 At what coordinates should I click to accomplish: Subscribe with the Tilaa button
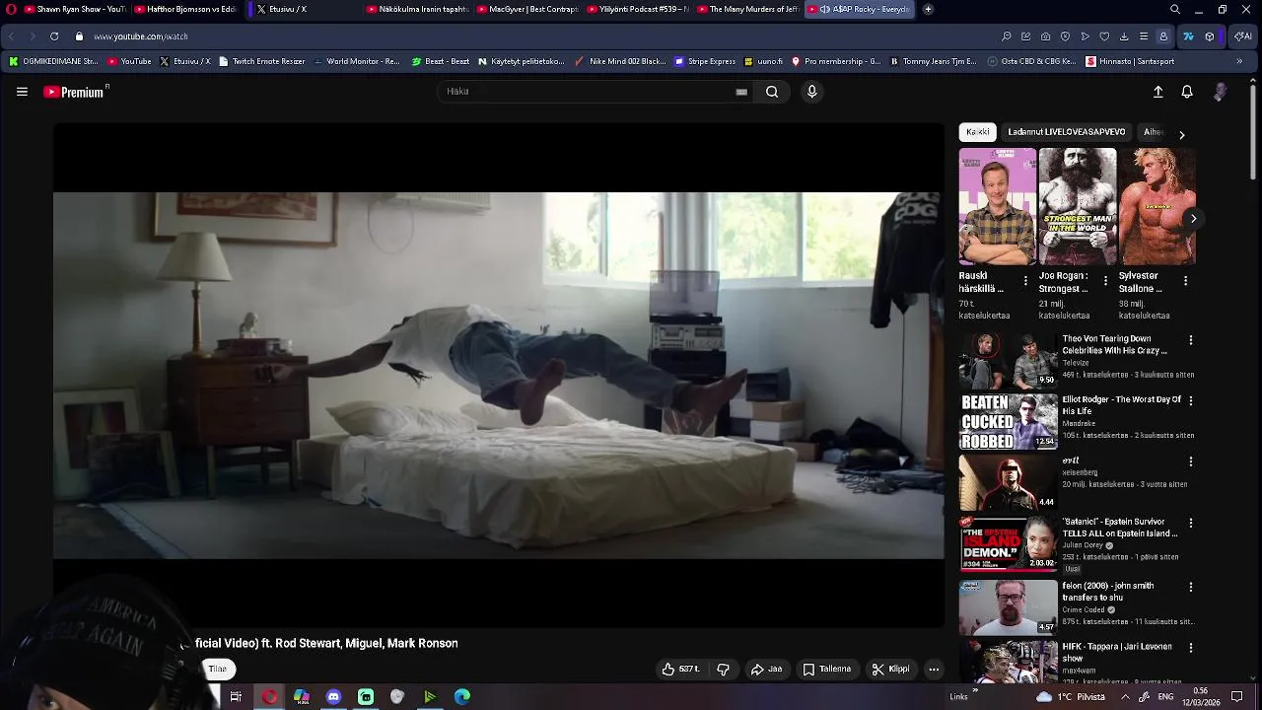218,669
